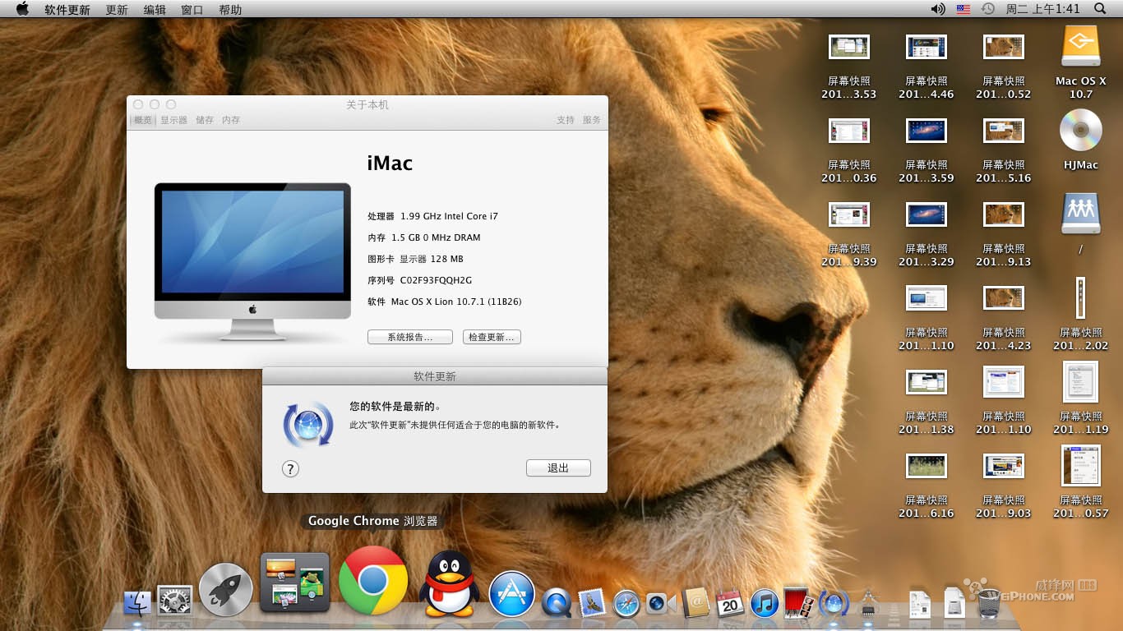Screen dimensions: 1123x631
Task: Open the volume control in menu bar
Action: pos(938,9)
